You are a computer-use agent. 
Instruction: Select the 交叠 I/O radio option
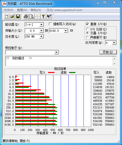(x=87, y=33)
